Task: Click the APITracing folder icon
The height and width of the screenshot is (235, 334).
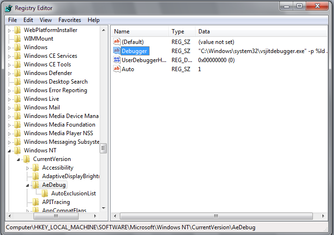Action: tap(36, 202)
